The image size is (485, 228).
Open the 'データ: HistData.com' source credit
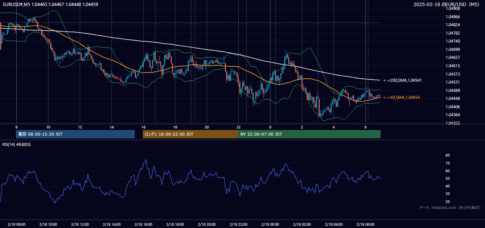[450, 207]
